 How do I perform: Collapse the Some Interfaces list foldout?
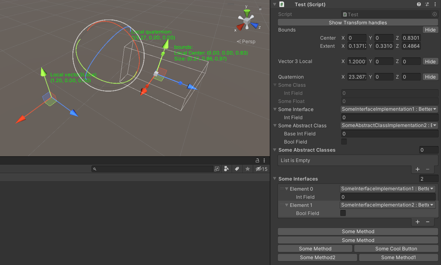pos(275,179)
